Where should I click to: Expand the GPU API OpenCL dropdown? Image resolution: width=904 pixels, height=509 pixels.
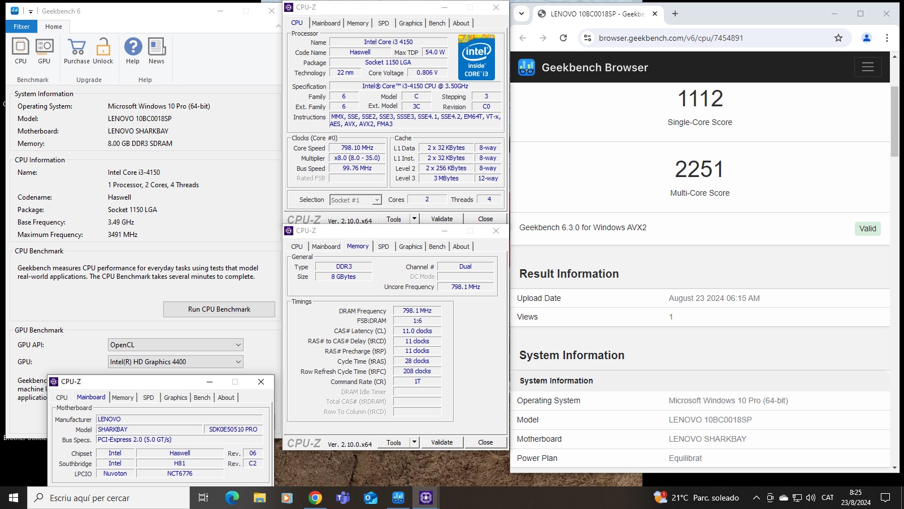(x=176, y=344)
